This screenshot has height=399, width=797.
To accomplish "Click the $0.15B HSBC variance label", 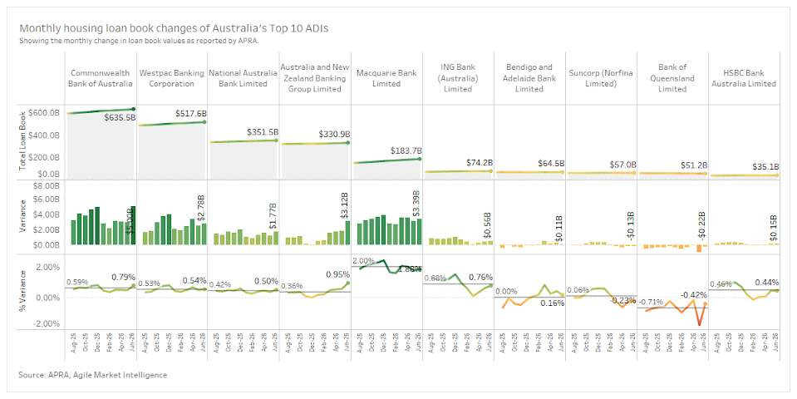I will pos(774,229).
